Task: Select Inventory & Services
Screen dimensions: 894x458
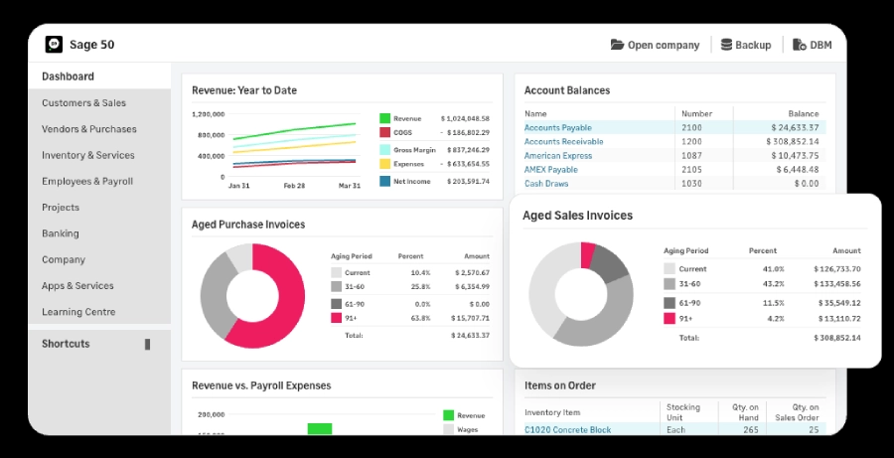Action: 87,155
